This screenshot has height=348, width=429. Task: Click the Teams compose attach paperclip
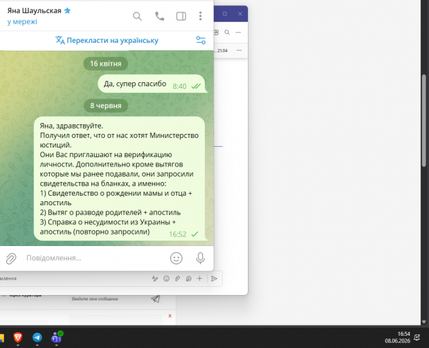tap(177, 279)
